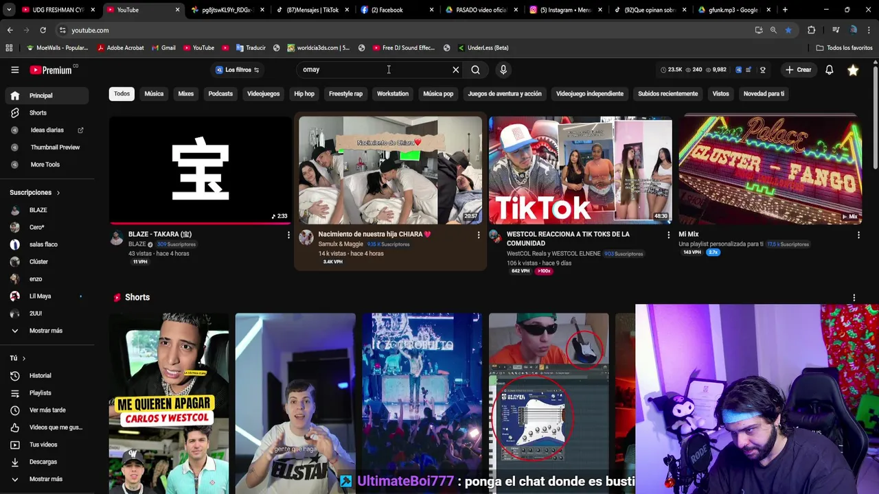Click the Crear button
The image size is (879, 494).
[799, 69]
